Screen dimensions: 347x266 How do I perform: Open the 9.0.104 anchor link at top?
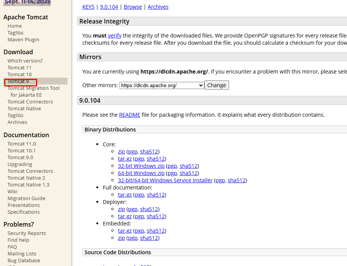(x=109, y=7)
